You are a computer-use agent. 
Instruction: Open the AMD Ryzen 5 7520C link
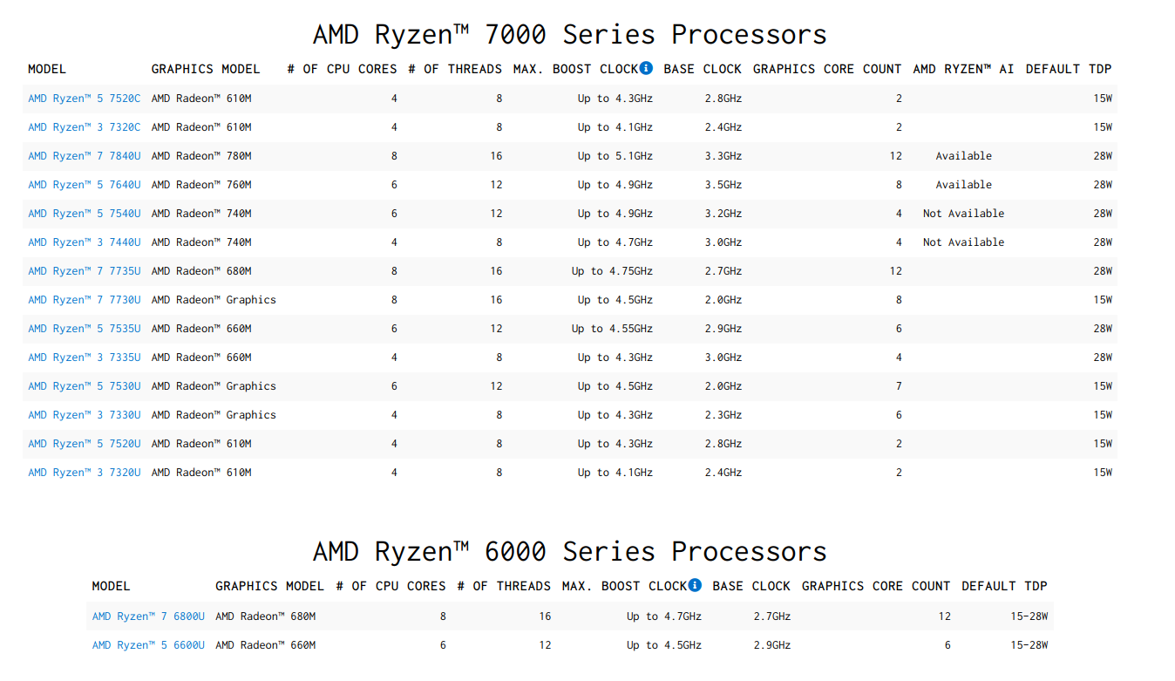tap(84, 99)
